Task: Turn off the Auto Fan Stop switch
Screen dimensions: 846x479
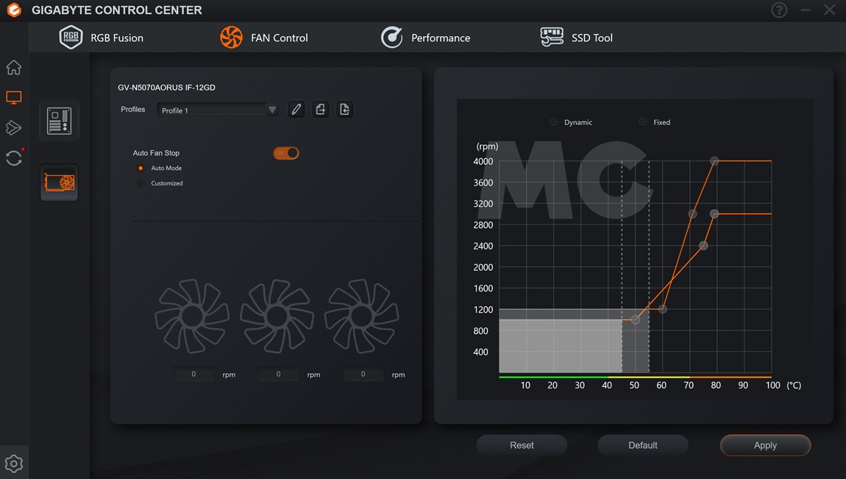Action: (x=286, y=153)
